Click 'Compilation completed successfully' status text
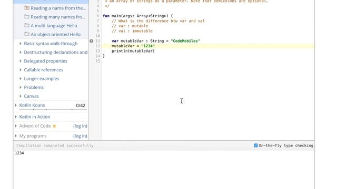The width and height of the screenshot is (337, 189). tap(55, 145)
